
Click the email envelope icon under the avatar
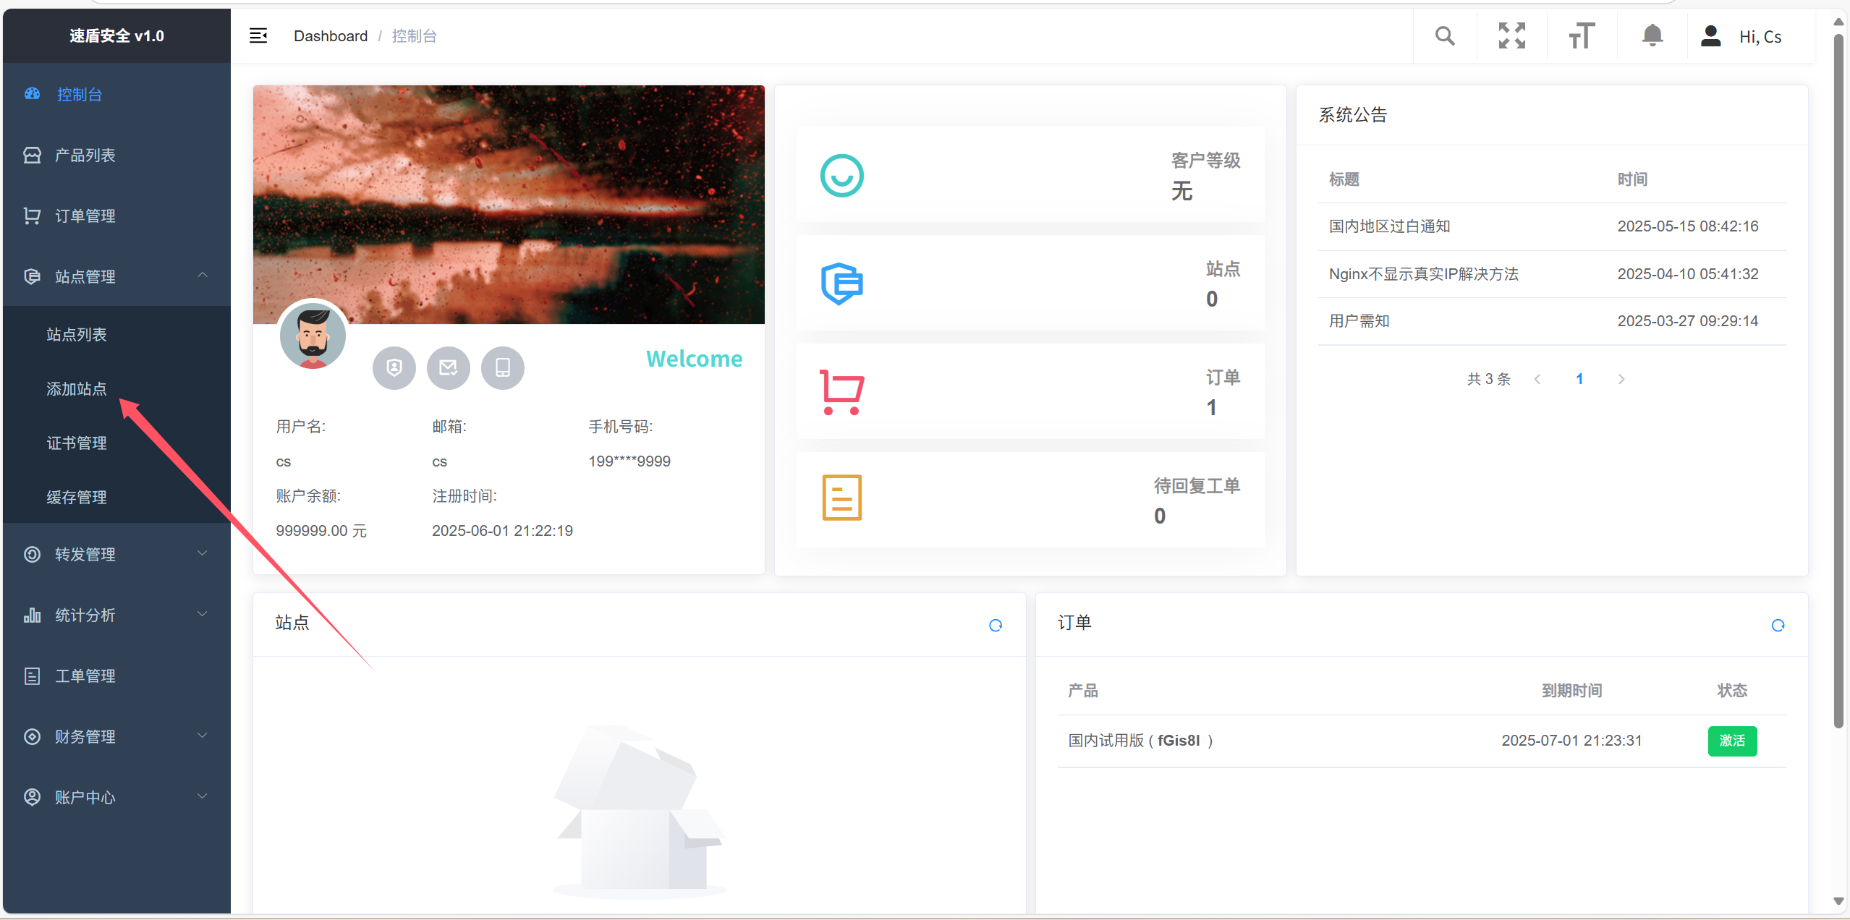pyautogui.click(x=448, y=367)
